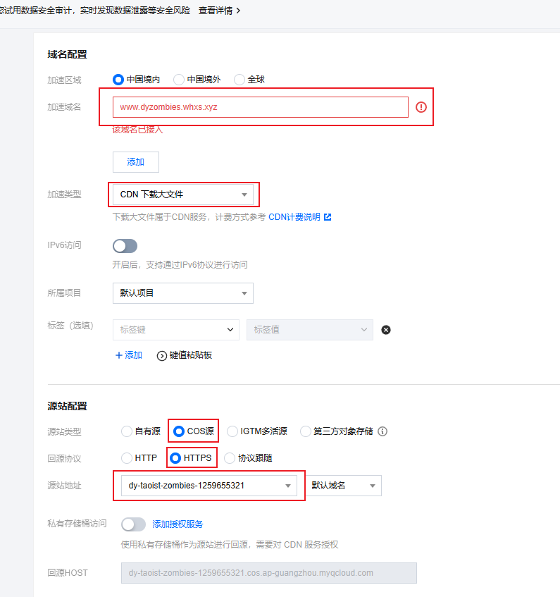Choose the 全球 region radio button
The width and height of the screenshot is (560, 597).
point(239,80)
